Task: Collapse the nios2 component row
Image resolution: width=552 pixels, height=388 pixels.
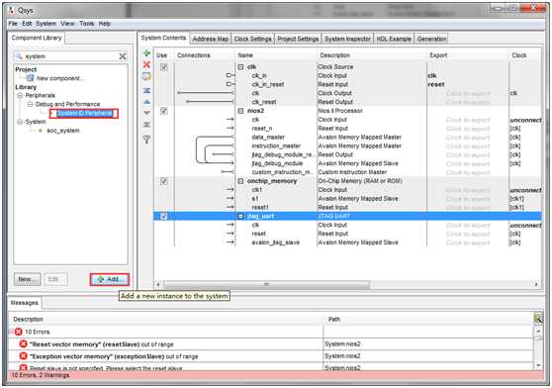Action: pos(240,111)
